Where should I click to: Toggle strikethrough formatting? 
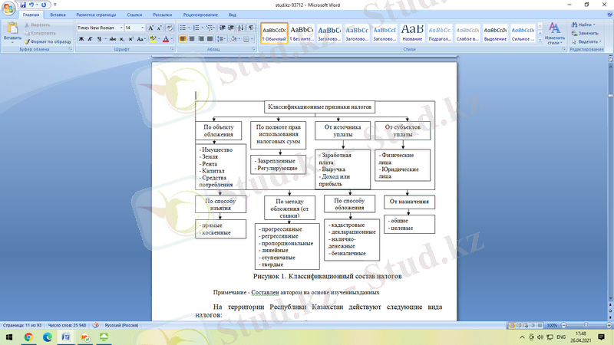click(113, 39)
